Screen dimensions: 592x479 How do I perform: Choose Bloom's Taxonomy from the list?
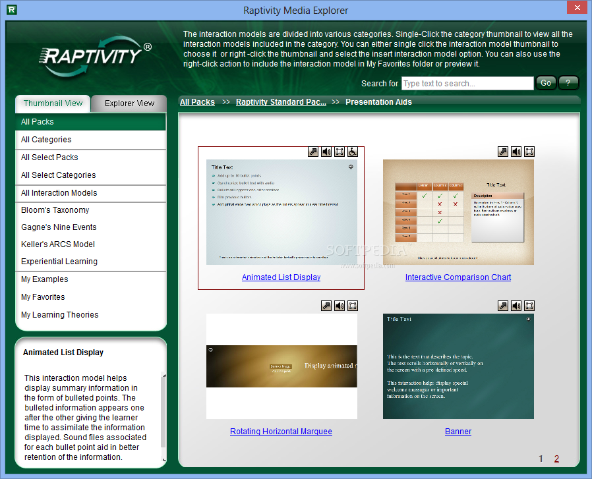pyautogui.click(x=90, y=210)
